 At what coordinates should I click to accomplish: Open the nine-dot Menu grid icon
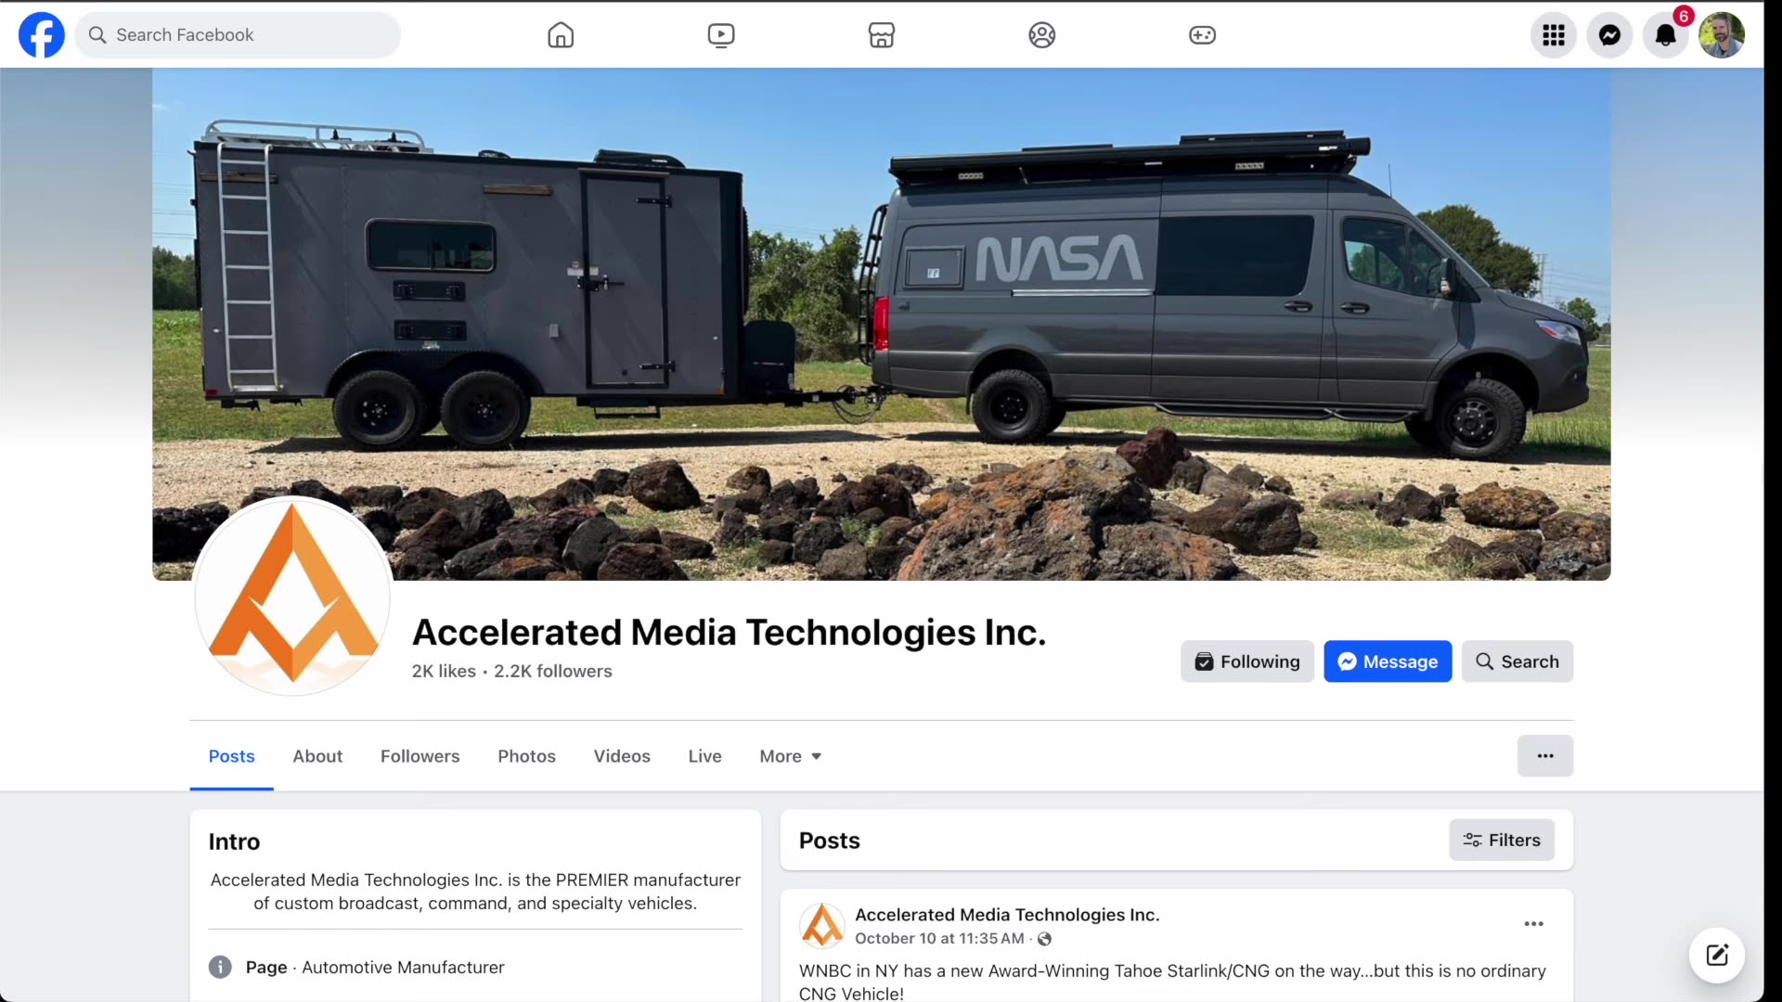1554,35
